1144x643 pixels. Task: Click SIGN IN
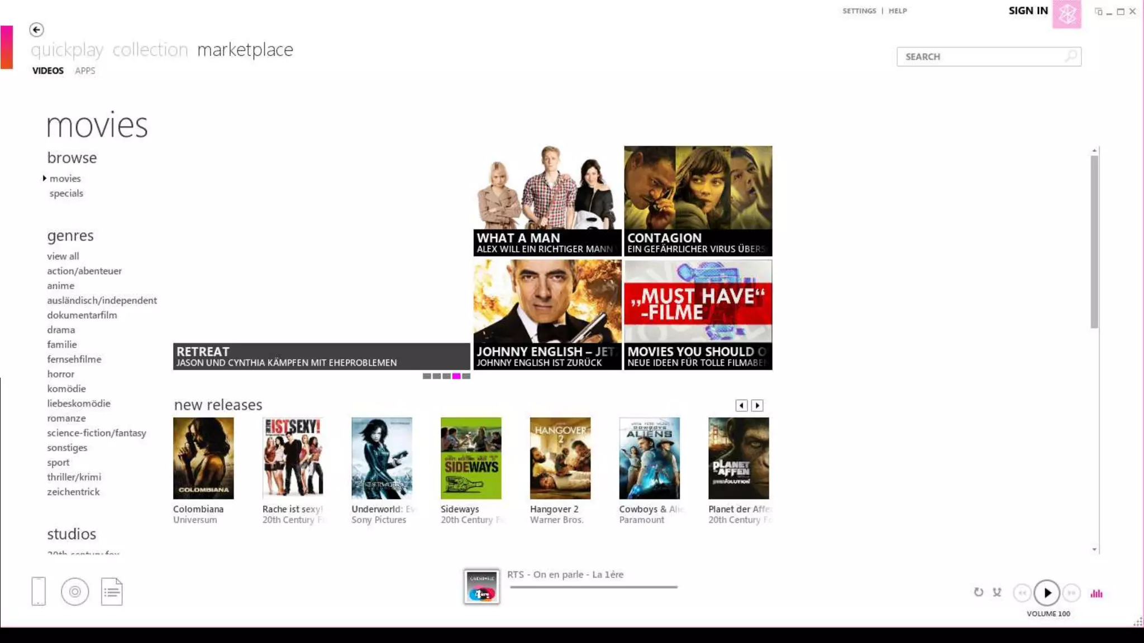click(1028, 11)
